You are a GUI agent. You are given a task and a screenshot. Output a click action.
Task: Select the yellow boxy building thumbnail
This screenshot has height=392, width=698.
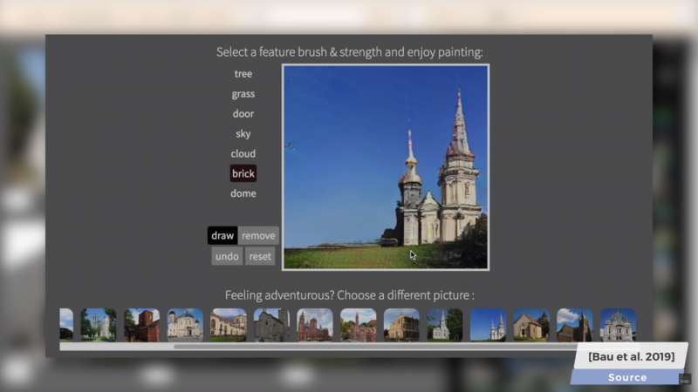point(401,325)
